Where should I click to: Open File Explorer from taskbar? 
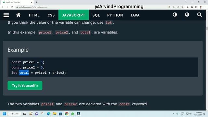[x=55, y=114]
